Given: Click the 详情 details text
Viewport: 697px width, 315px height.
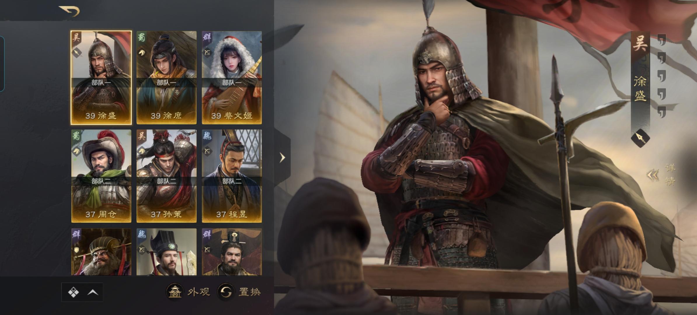Looking at the screenshot, I should [x=670, y=174].
